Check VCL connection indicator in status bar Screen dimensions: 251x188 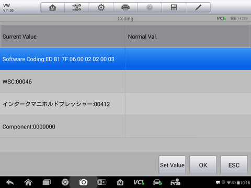pos(221,18)
